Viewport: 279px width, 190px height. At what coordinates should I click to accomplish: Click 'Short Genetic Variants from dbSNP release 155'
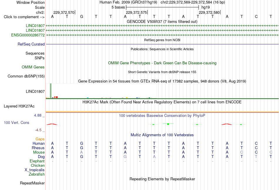[162, 72]
